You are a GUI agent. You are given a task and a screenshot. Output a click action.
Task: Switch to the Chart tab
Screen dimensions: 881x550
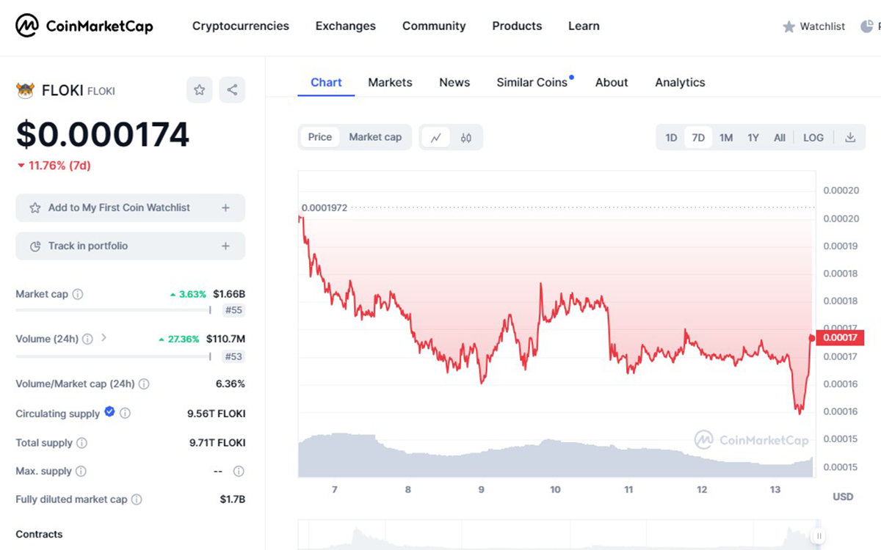tap(326, 82)
